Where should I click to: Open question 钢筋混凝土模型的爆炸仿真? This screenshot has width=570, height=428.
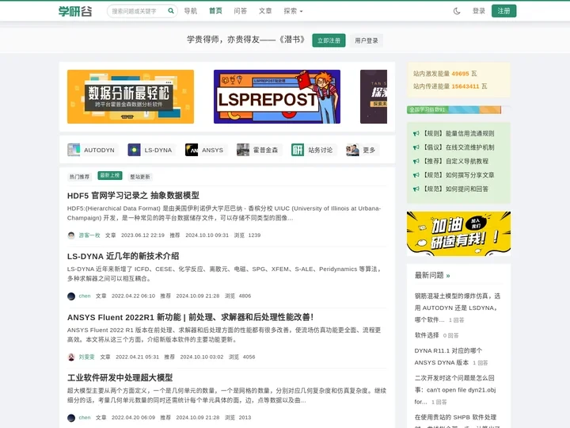(x=458, y=308)
